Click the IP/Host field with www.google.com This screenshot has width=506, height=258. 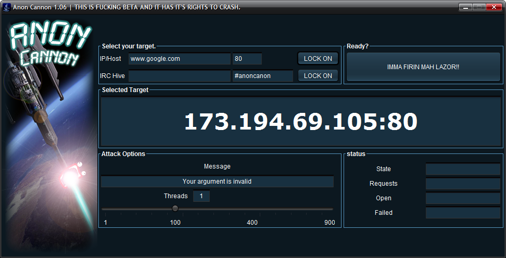(180, 59)
